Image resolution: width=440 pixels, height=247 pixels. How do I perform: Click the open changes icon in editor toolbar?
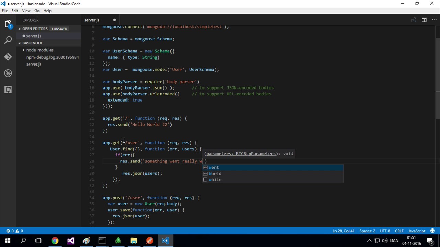coord(414,20)
